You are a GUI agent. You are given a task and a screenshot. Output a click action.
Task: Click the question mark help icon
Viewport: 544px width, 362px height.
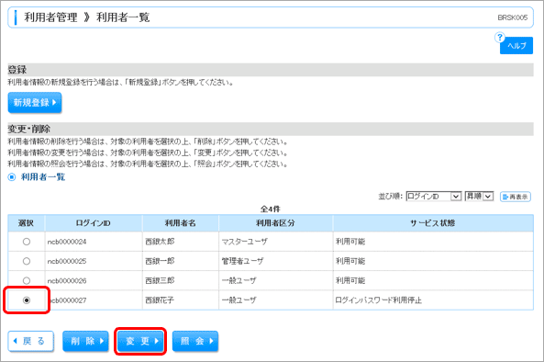(x=500, y=37)
